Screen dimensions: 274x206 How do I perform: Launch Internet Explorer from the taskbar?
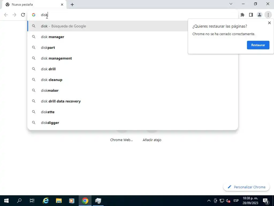pyautogui.click(x=46, y=201)
